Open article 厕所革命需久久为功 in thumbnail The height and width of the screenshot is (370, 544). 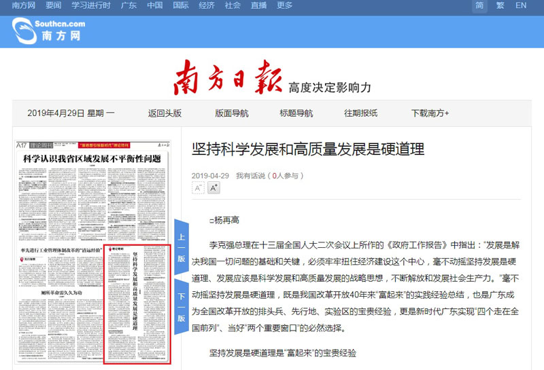click(x=61, y=293)
